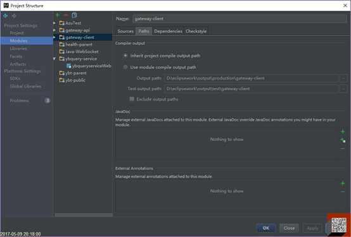Click ybt-public module folder icon
The width and height of the screenshot is (351, 237).
(62, 80)
